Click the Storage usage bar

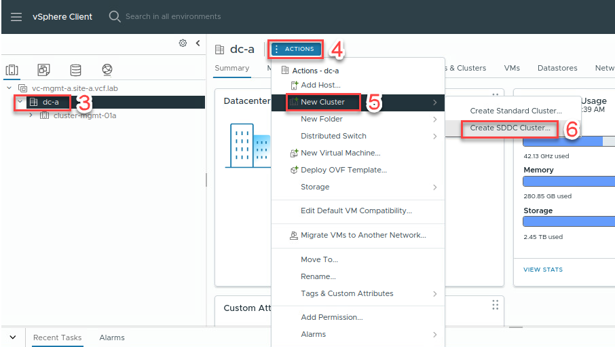569,222
